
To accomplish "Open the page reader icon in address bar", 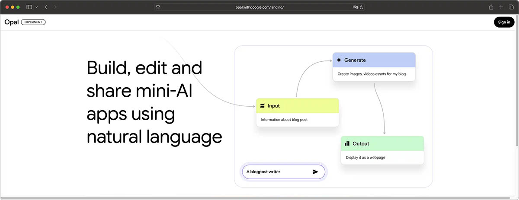I will pyautogui.click(x=158, y=7).
